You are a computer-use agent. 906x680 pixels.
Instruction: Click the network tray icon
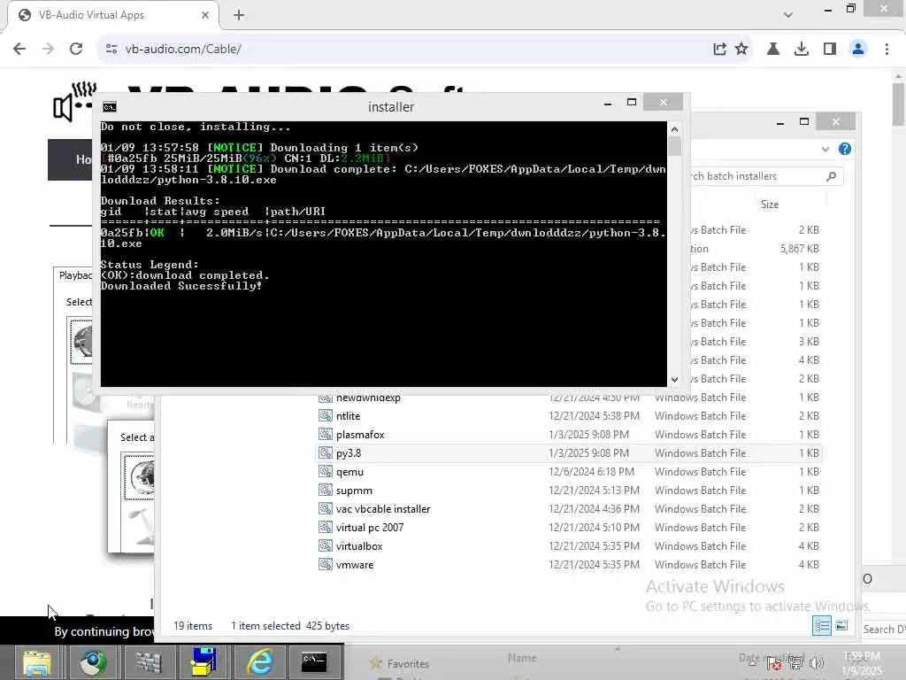(x=795, y=663)
